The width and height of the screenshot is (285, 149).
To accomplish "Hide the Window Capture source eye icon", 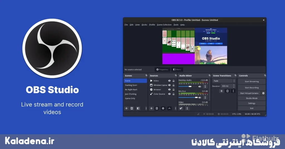I will click(169, 85).
